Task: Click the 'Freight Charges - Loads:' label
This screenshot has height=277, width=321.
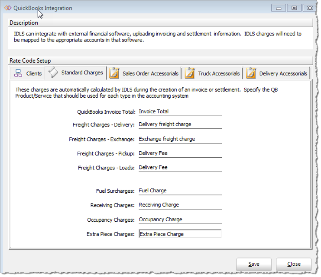Action: click(106, 168)
